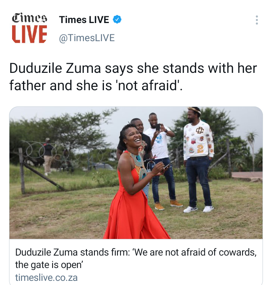272x285 pixels.
Task: Click the blue verified badge checkmark
Action: 117,20
